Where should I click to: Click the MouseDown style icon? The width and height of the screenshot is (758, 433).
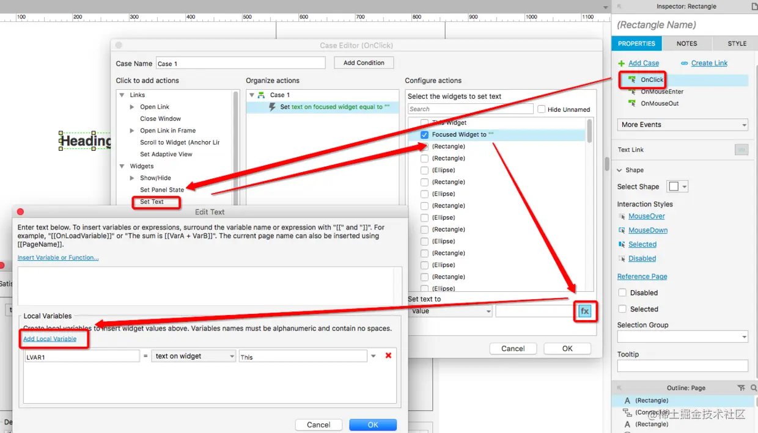622,230
